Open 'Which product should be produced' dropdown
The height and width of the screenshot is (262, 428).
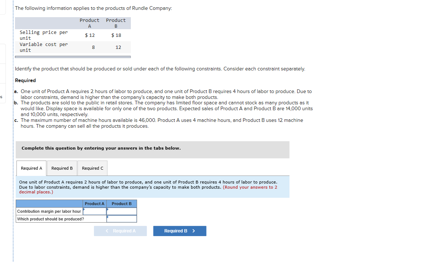(x=122, y=219)
